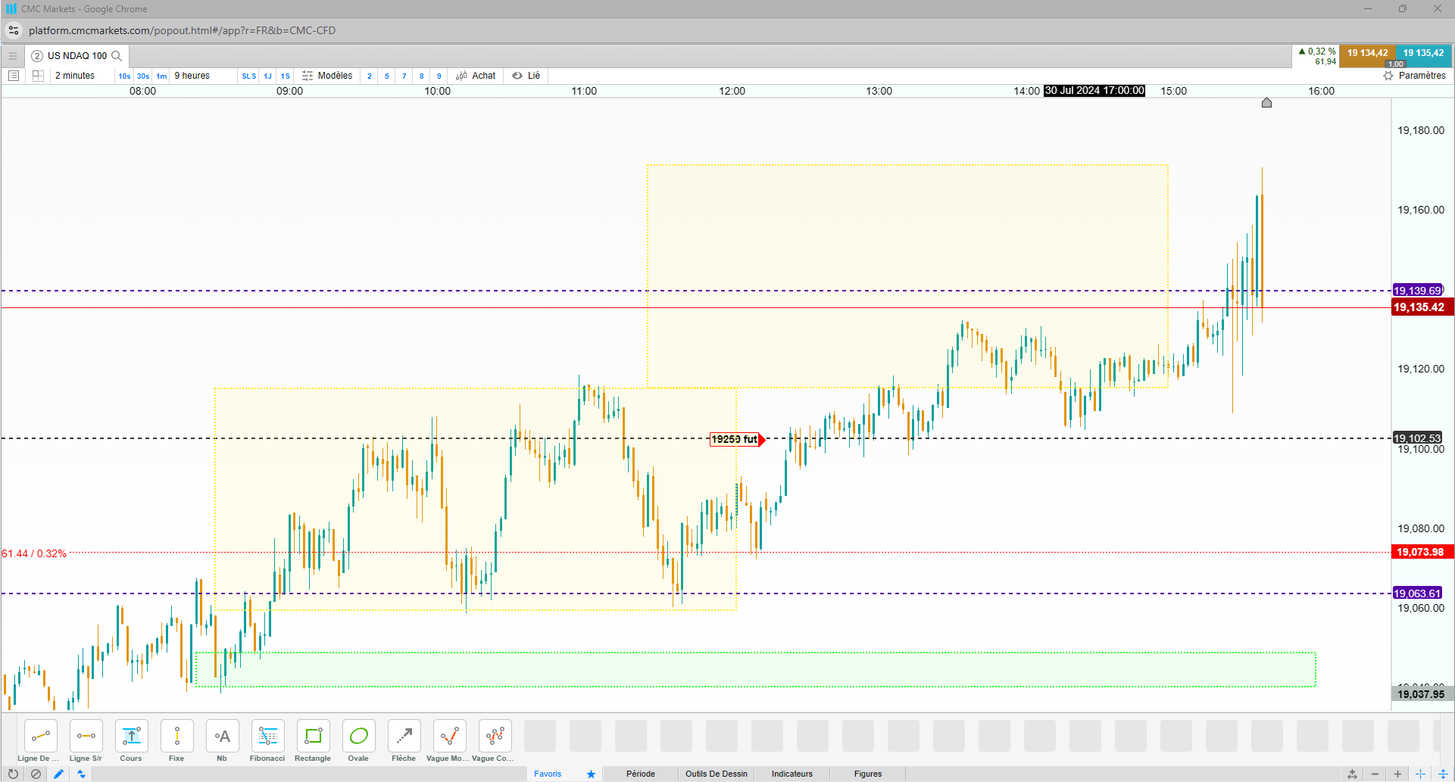The height and width of the screenshot is (782, 1455).
Task: Toggle the Lié linked-chart eye option
Action: click(526, 76)
